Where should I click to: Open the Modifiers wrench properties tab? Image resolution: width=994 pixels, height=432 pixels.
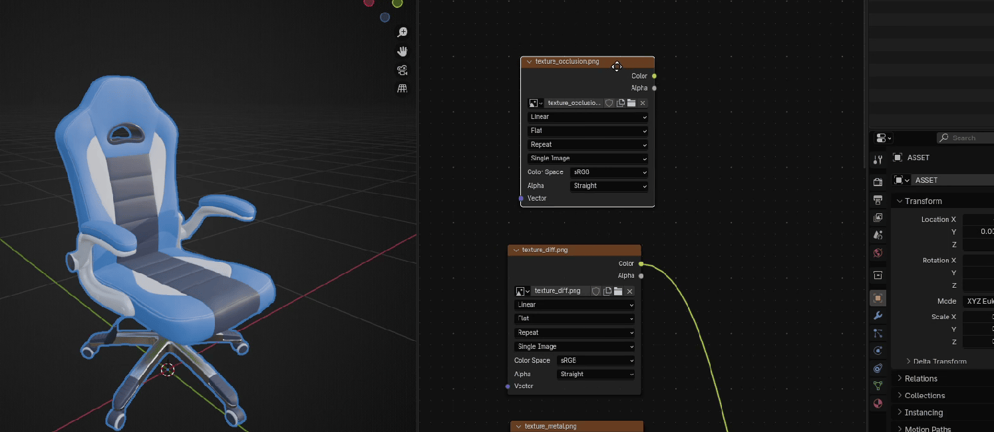pos(878,316)
